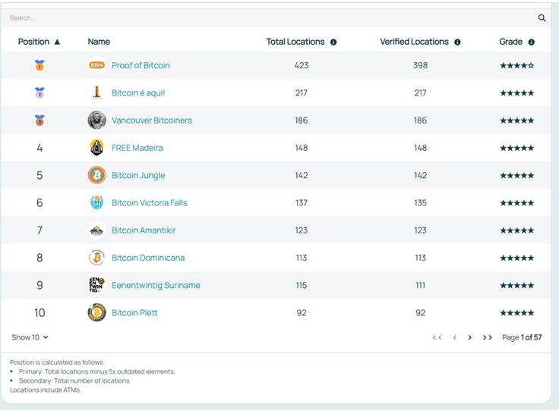Click position number 7

39,230
